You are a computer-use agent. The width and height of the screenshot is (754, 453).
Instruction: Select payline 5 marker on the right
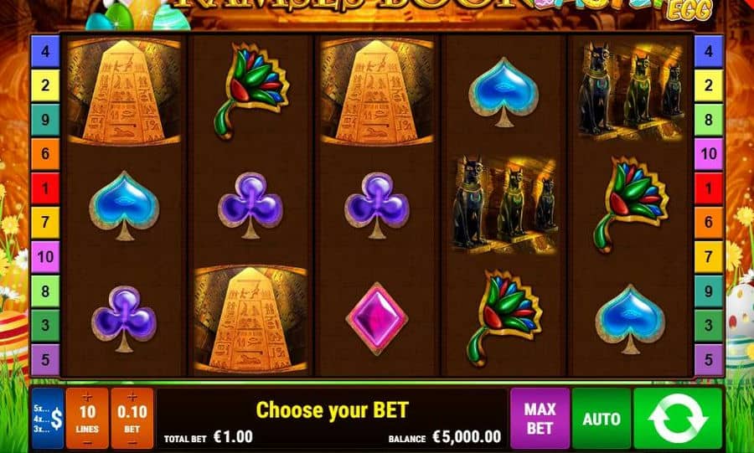[708, 360]
